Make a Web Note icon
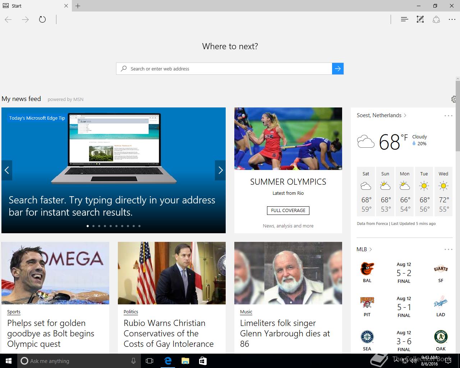 point(420,19)
